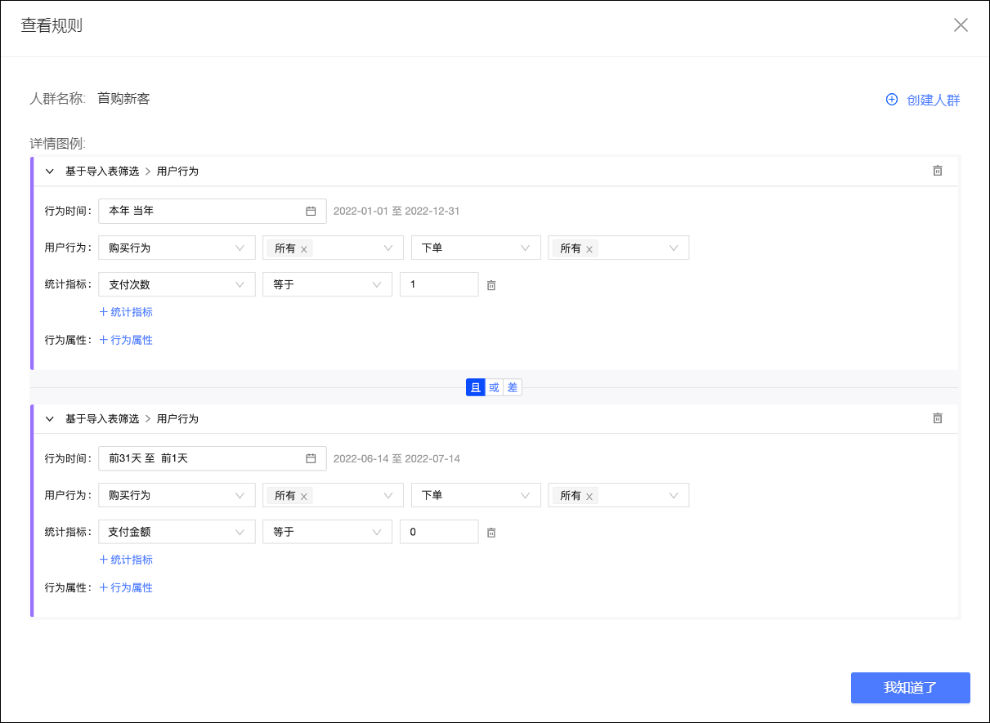Screen dimensions: 990x723
Task: Open 等于 operator dropdown for 支付次数
Action: point(327,284)
